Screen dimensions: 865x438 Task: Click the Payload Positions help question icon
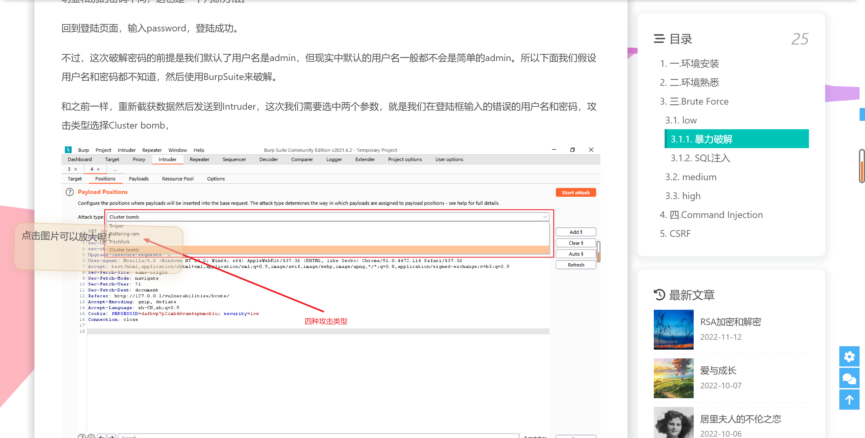(x=70, y=192)
